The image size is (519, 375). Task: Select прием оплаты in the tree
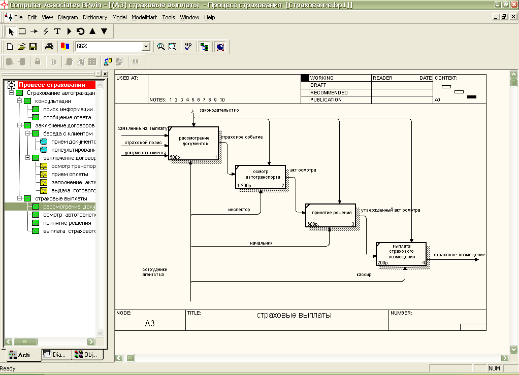click(x=70, y=174)
